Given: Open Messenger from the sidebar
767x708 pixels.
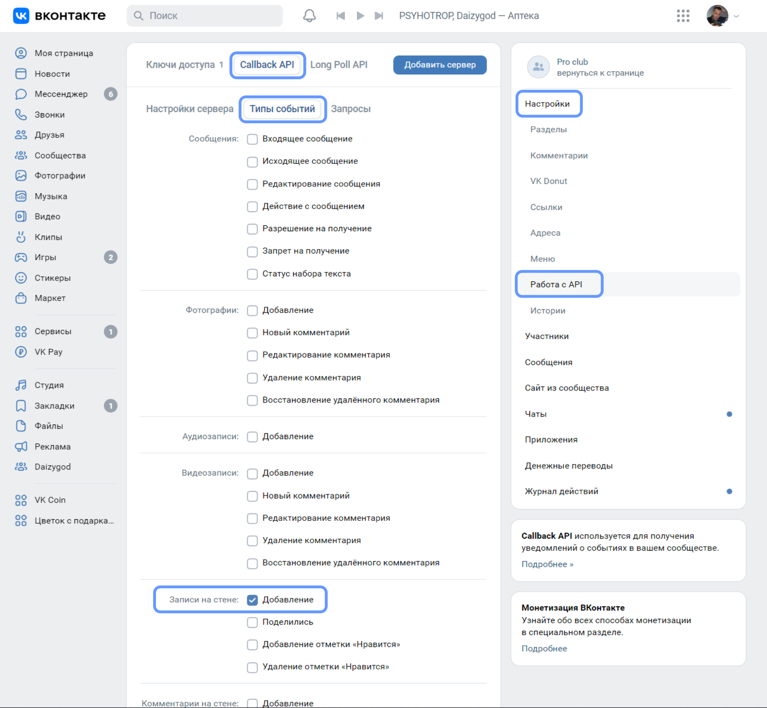Looking at the screenshot, I should (x=61, y=94).
